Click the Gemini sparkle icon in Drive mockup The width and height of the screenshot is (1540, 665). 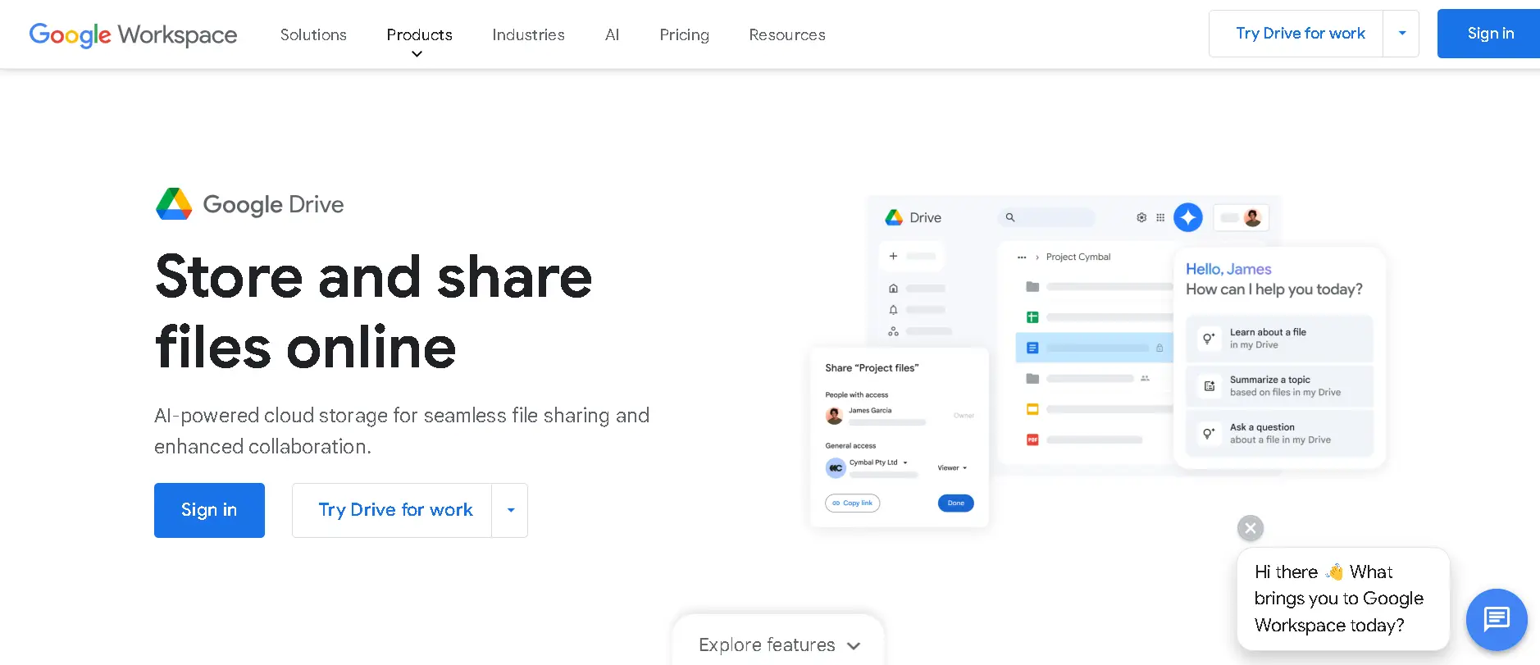tap(1187, 217)
